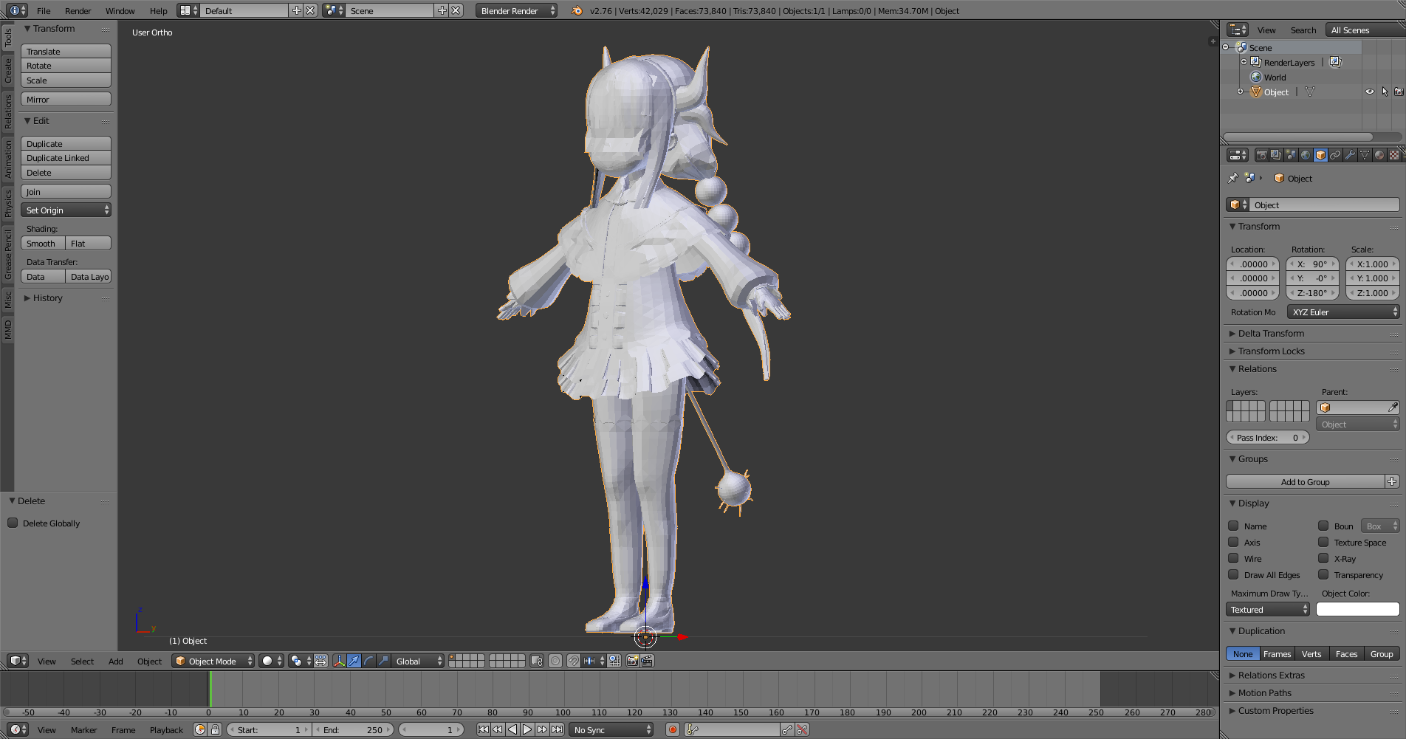Expand the RenderLayers entry in the Outliner
The width and height of the screenshot is (1406, 739).
click(1244, 62)
